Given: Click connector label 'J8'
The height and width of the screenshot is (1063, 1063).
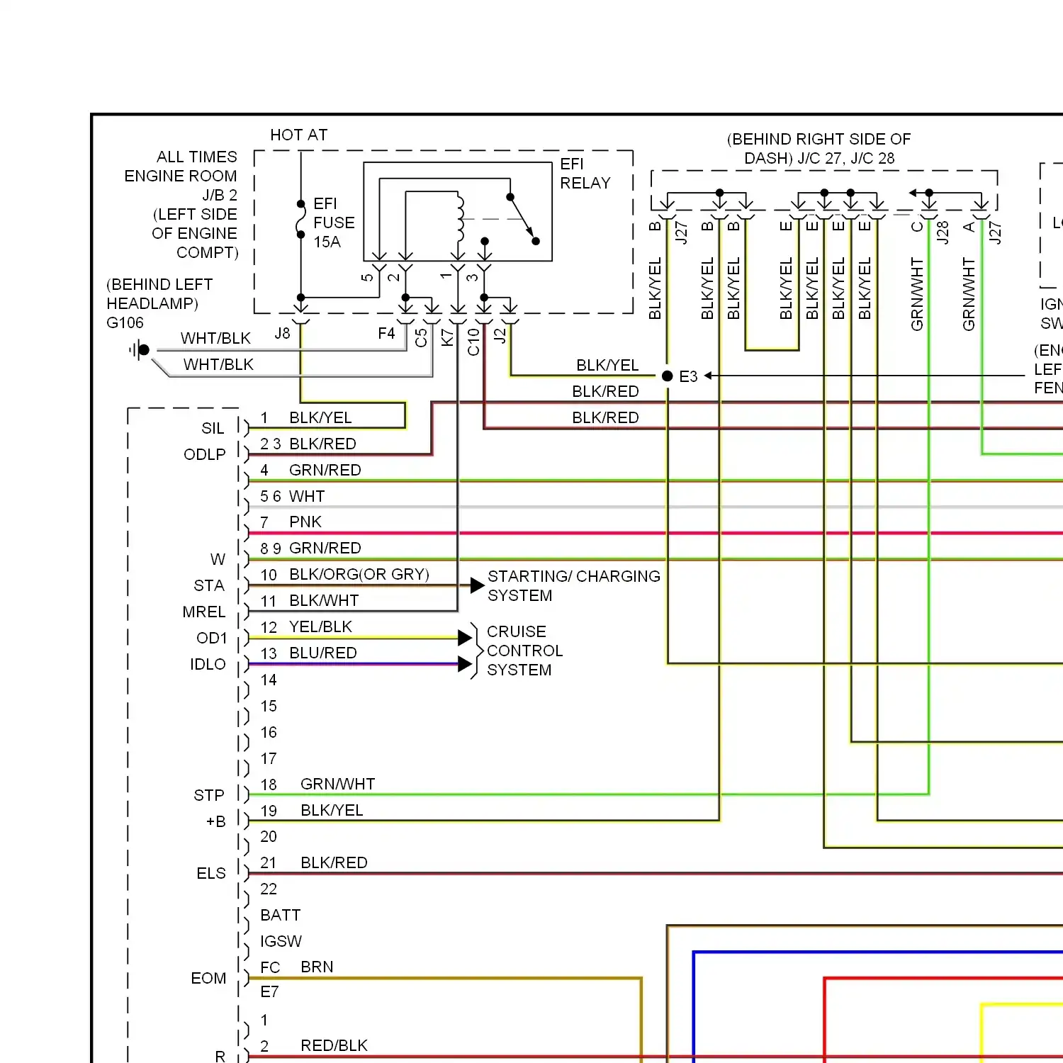Looking at the screenshot, I should click(x=282, y=333).
